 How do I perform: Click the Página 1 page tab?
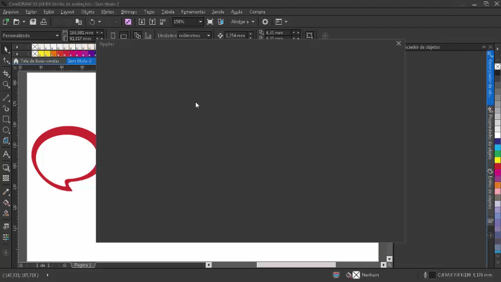(x=82, y=265)
